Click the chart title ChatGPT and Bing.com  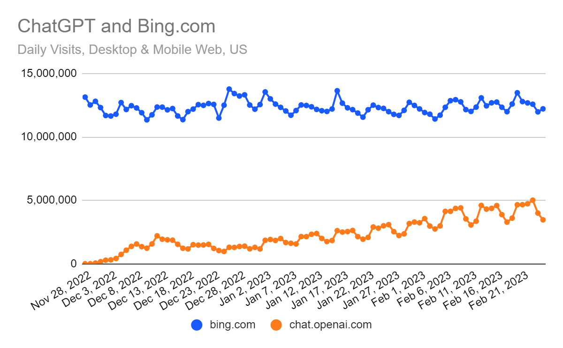click(x=116, y=26)
